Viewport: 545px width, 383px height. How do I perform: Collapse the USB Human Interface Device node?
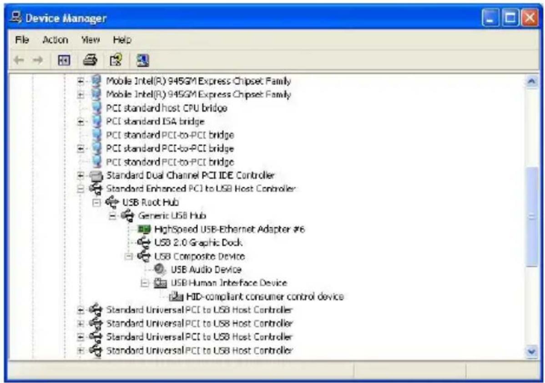point(145,284)
